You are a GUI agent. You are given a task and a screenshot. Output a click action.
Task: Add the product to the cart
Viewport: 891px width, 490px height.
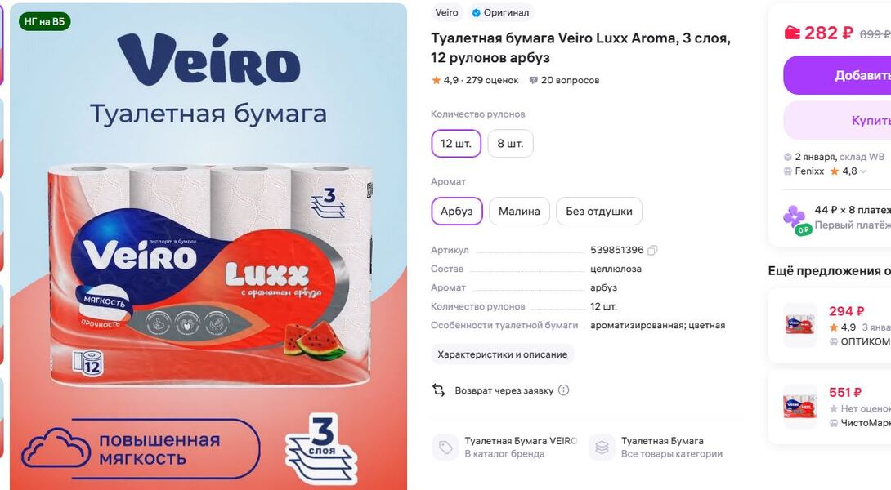coord(837,75)
